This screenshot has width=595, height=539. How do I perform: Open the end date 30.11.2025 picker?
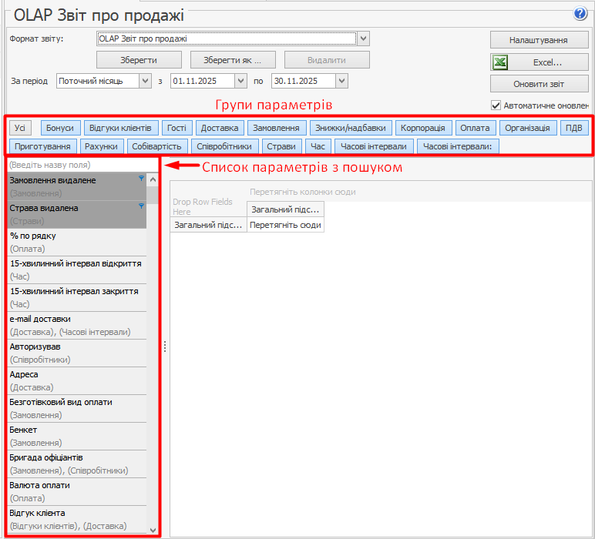point(341,80)
